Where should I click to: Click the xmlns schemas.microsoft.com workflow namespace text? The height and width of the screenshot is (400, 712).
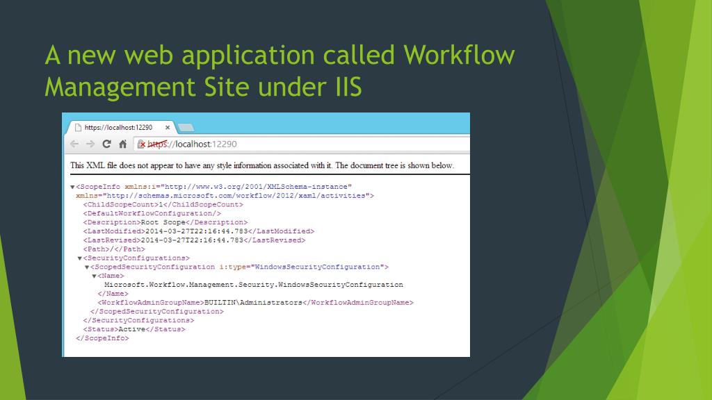coord(225,195)
